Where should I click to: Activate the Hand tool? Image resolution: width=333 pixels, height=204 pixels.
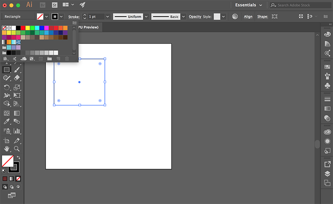click(x=7, y=149)
